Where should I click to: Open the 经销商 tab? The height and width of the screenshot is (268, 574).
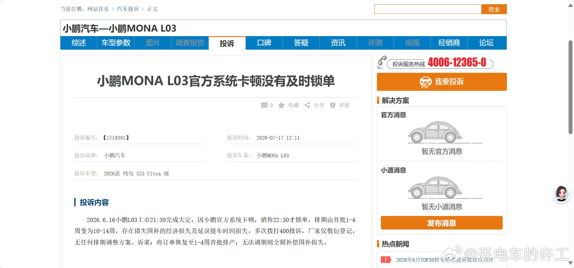pyautogui.click(x=449, y=43)
